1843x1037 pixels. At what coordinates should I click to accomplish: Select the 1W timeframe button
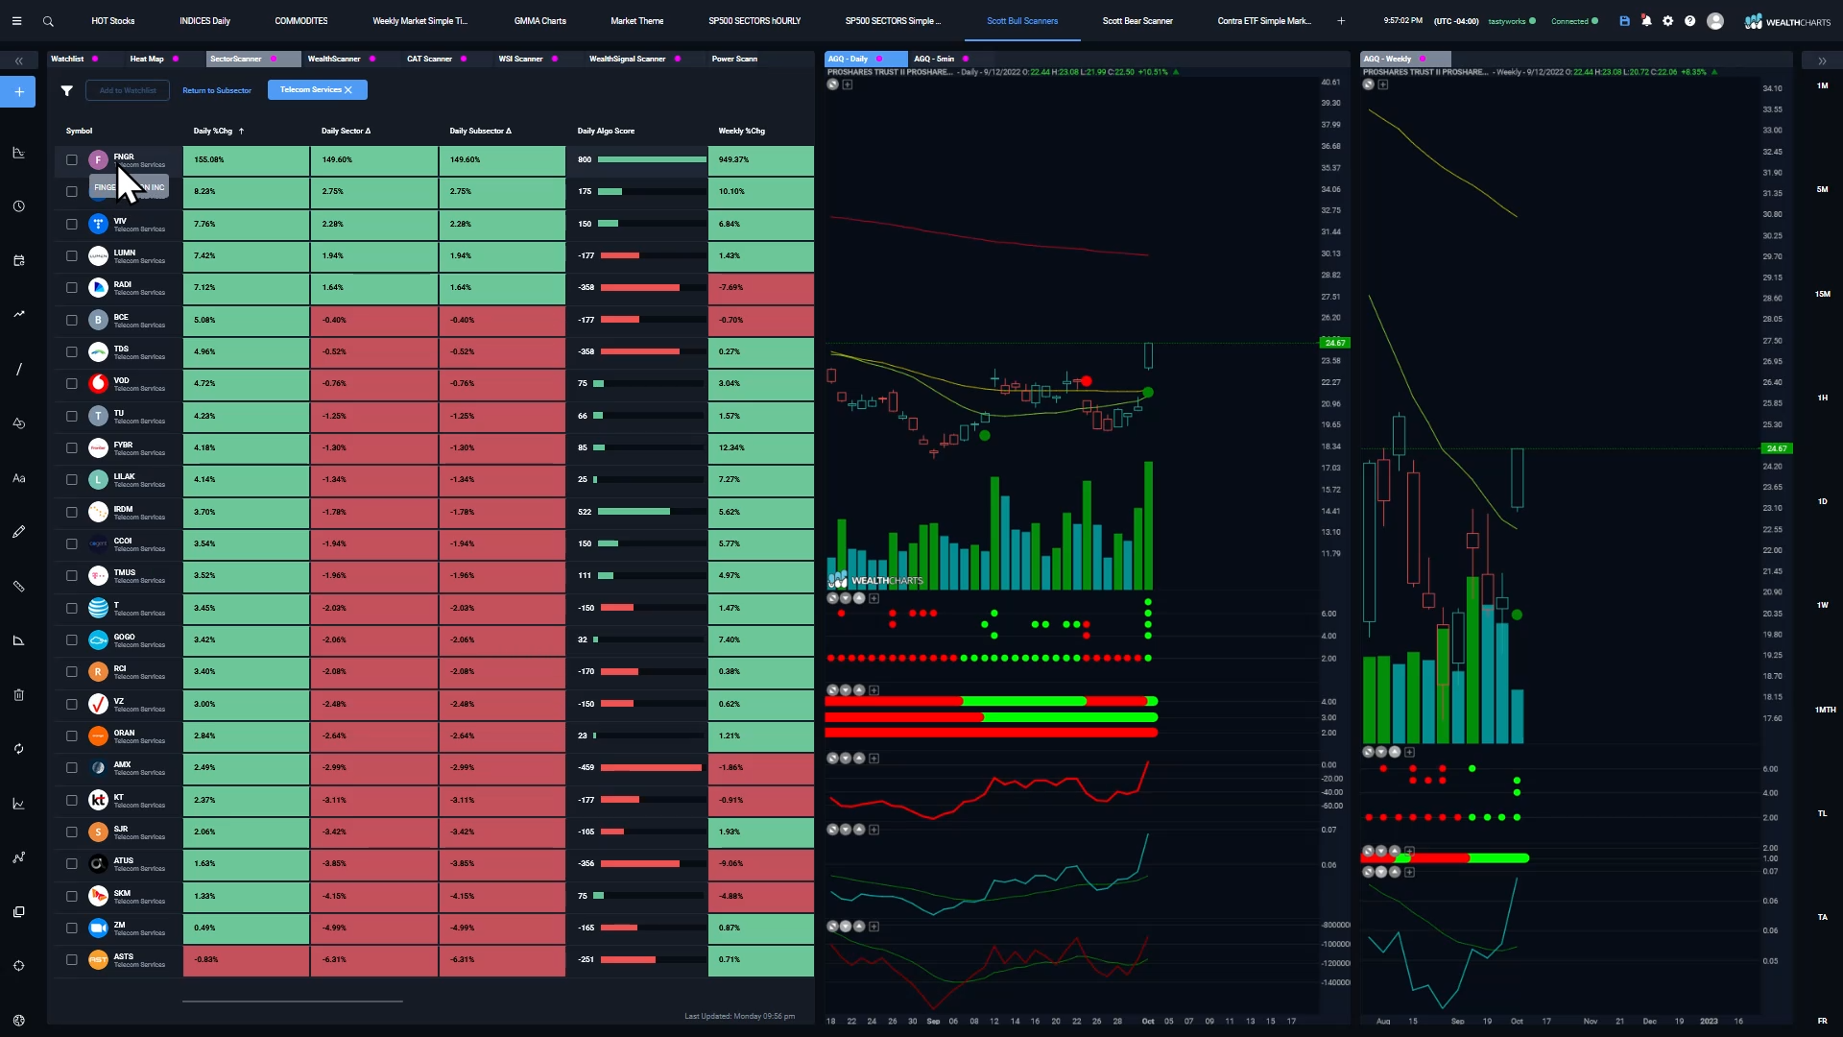1822,605
